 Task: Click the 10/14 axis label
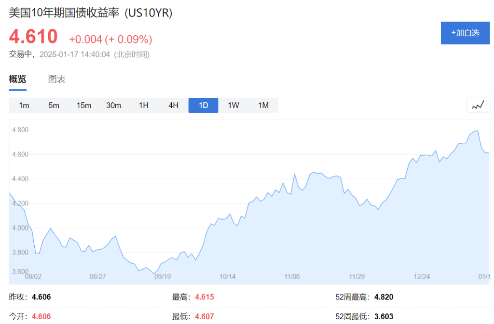[x=228, y=277]
